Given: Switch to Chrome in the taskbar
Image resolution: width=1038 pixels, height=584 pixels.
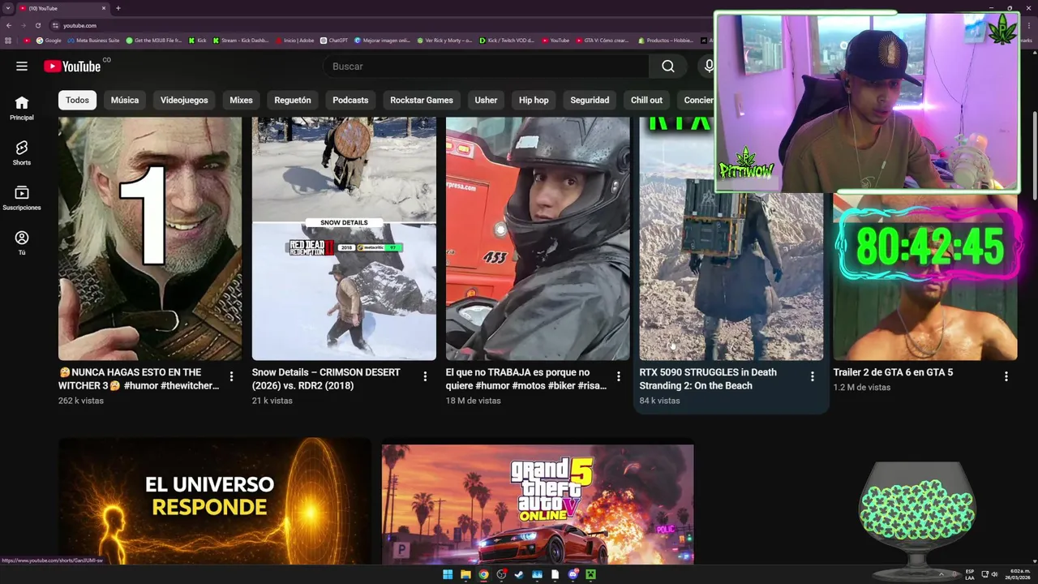Looking at the screenshot, I should pos(483,574).
